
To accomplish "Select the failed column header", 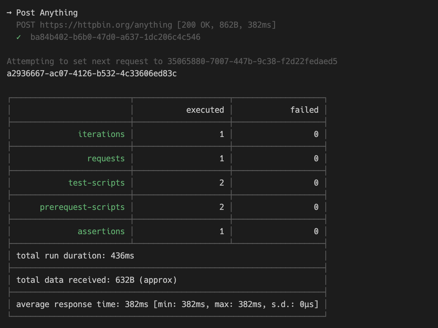I will [x=304, y=110].
